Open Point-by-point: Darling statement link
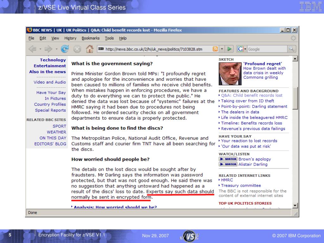 point(254,106)
